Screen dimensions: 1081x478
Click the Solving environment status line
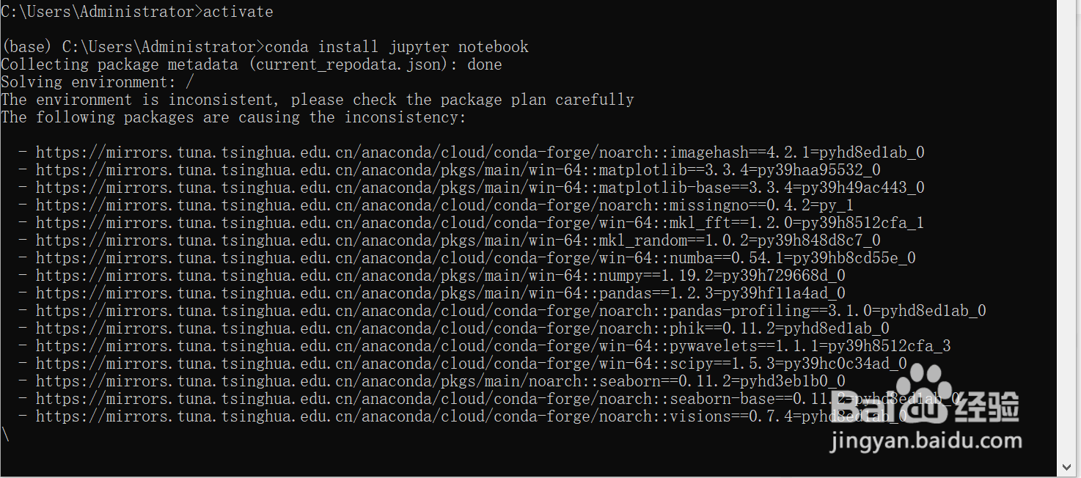pyautogui.click(x=98, y=82)
